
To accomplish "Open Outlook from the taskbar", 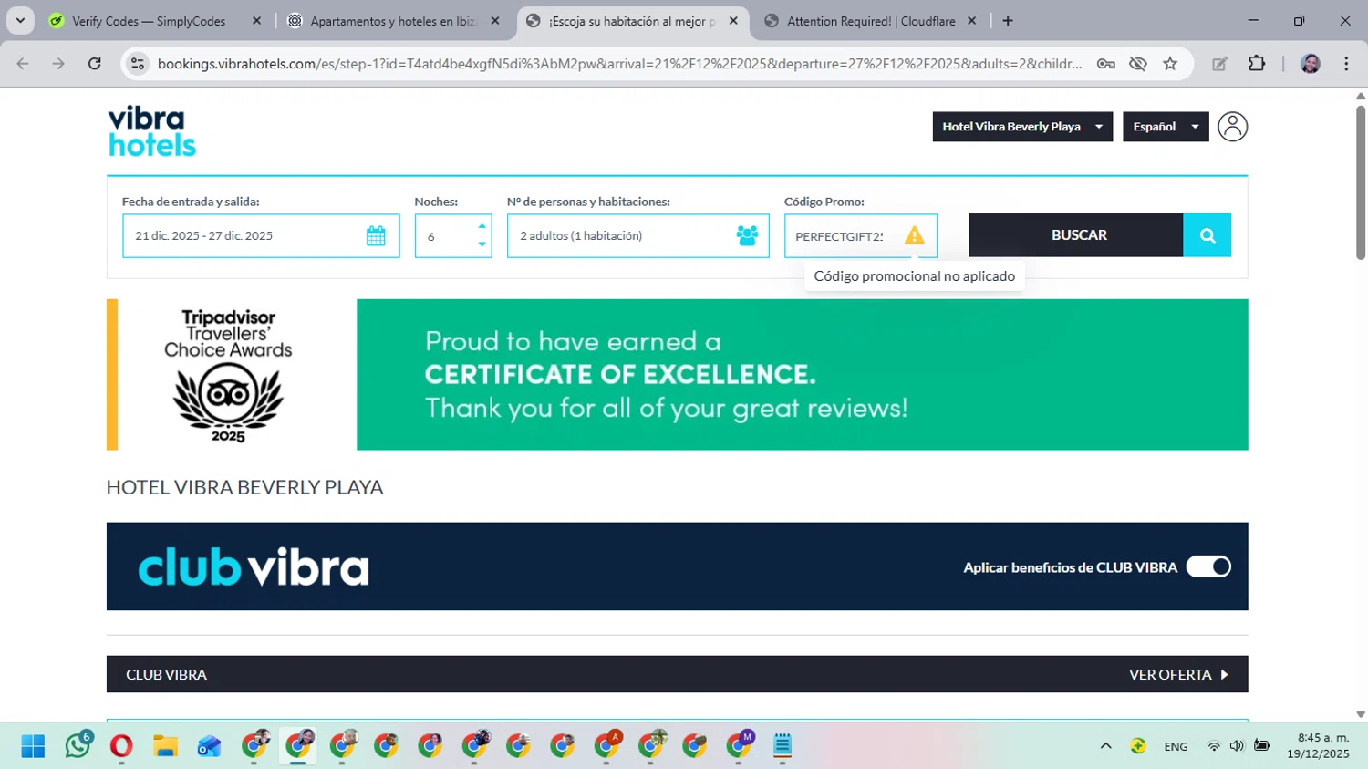I will (x=209, y=746).
